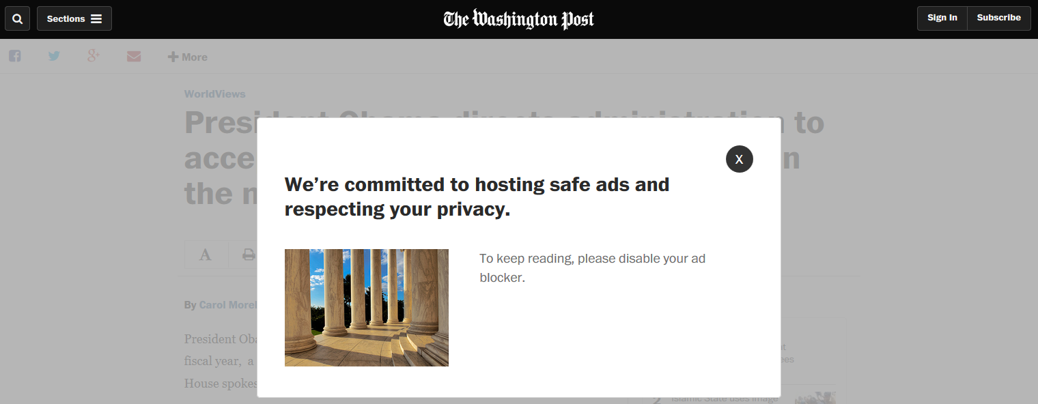Share the article on Facebook
This screenshot has width=1038, height=404.
tap(14, 57)
